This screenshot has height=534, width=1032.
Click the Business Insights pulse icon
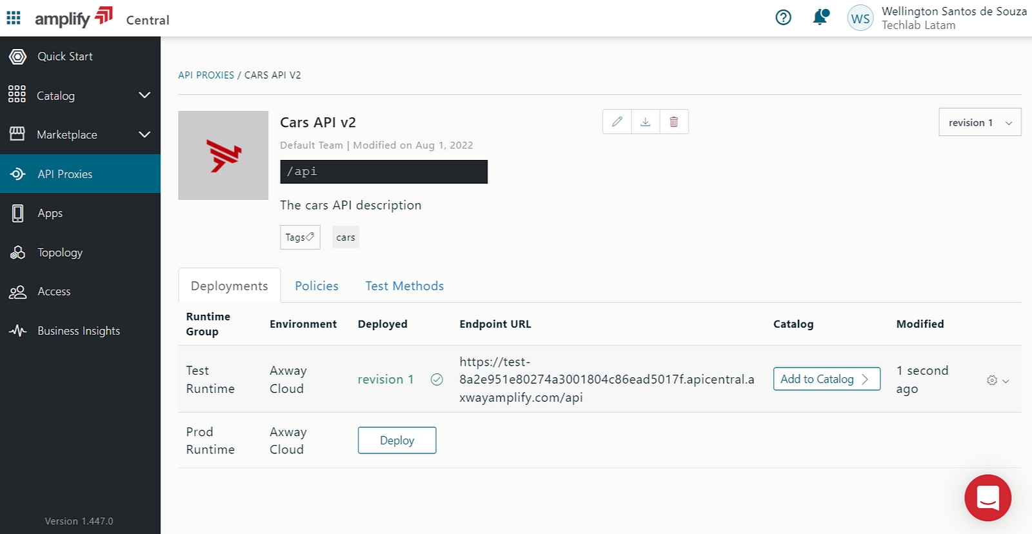pos(17,331)
